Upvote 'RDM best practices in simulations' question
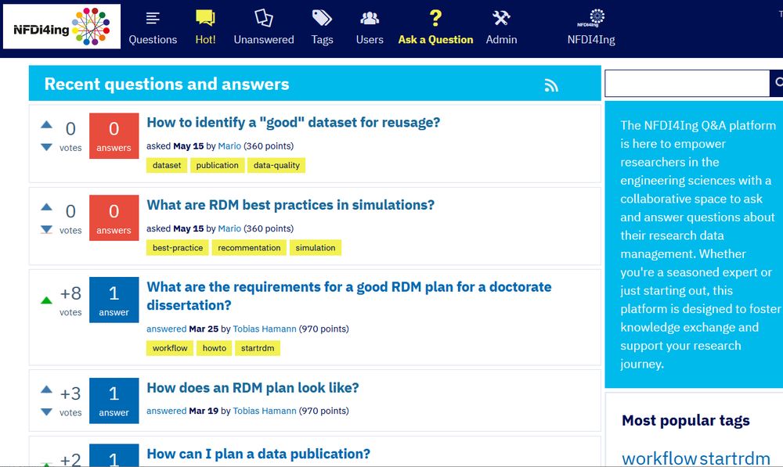 46,207
